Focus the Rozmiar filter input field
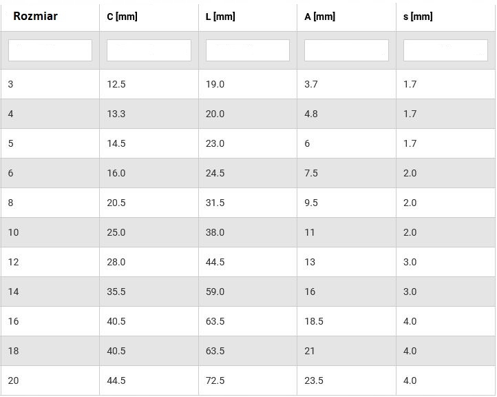Screen dimensions: 497x397 50,50
